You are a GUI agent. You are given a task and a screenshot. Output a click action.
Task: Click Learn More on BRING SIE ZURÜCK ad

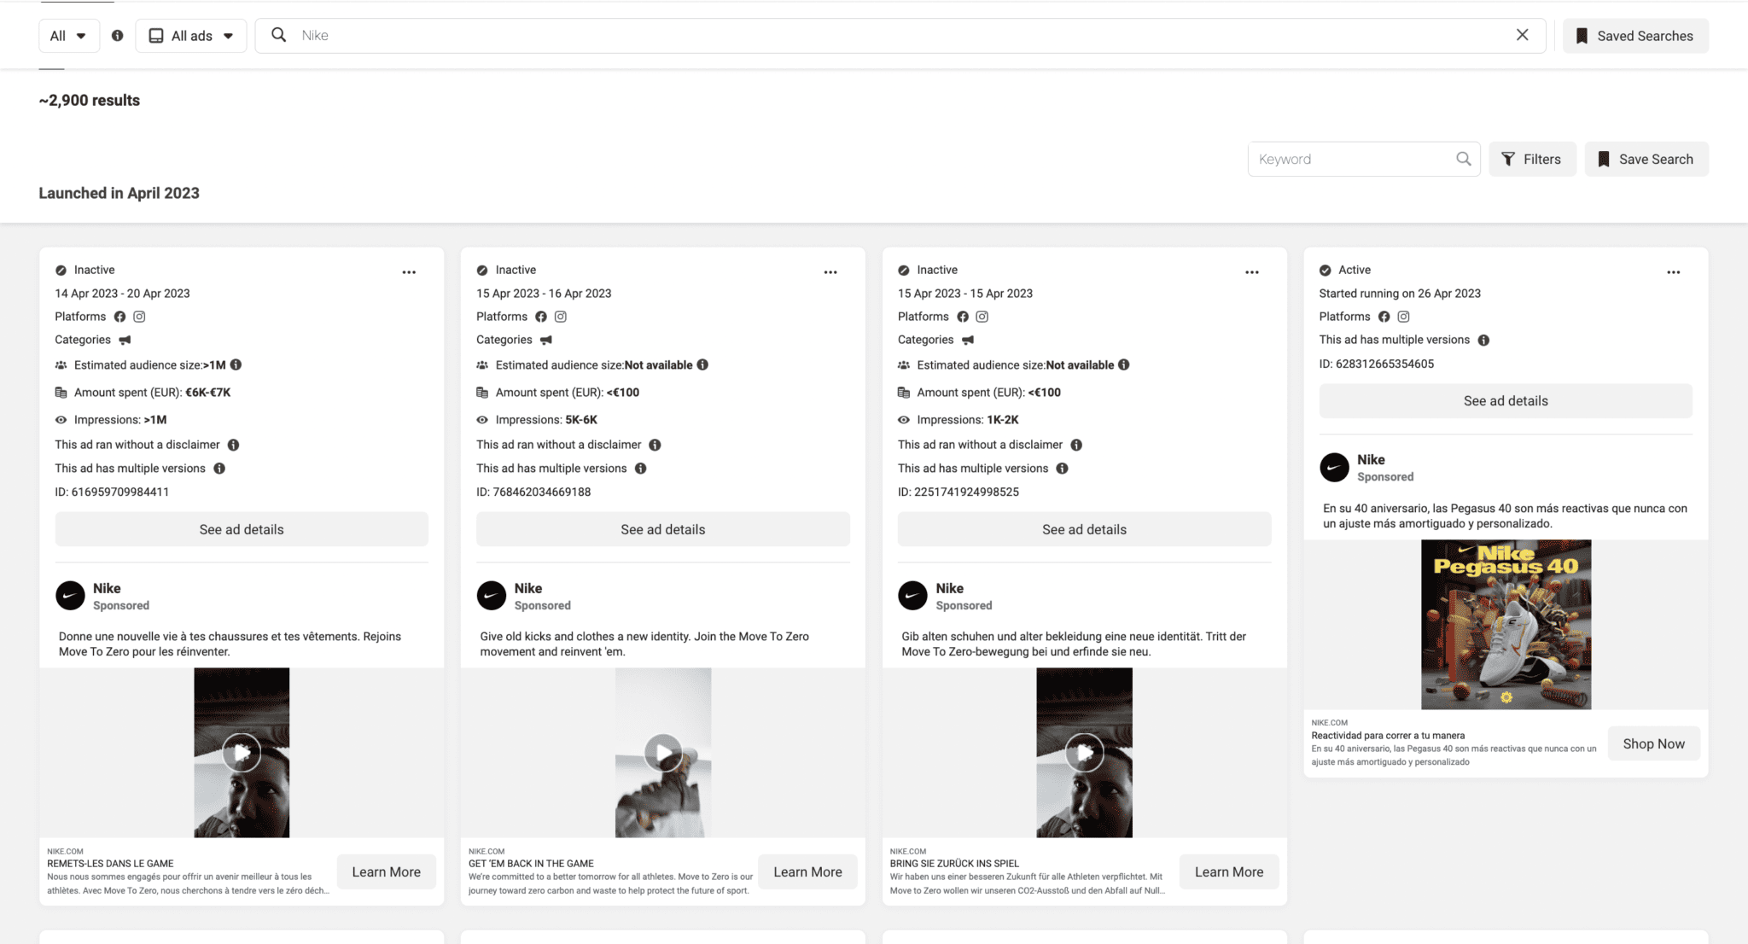[1229, 871]
